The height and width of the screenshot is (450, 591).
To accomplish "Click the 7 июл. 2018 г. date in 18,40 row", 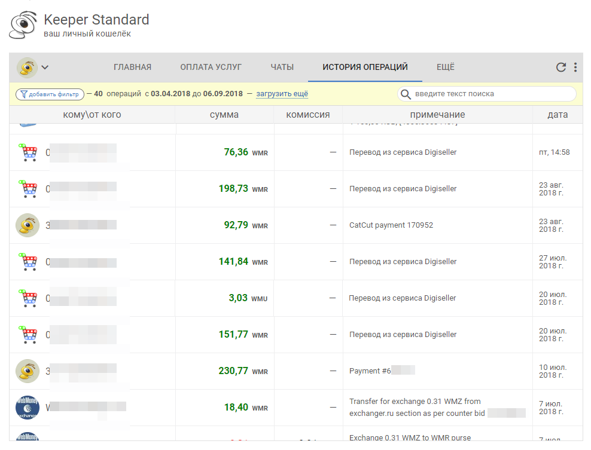I will 551,408.
